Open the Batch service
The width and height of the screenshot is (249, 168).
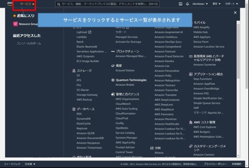[x=80, y=42]
